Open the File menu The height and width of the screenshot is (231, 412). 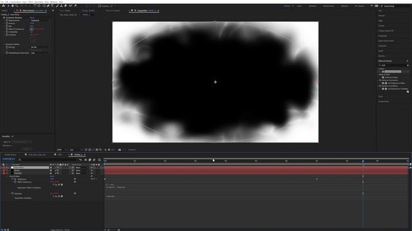coord(3,2)
